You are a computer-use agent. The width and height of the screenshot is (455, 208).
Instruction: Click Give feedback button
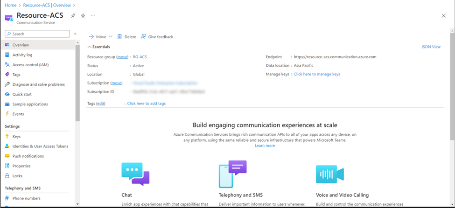point(157,37)
